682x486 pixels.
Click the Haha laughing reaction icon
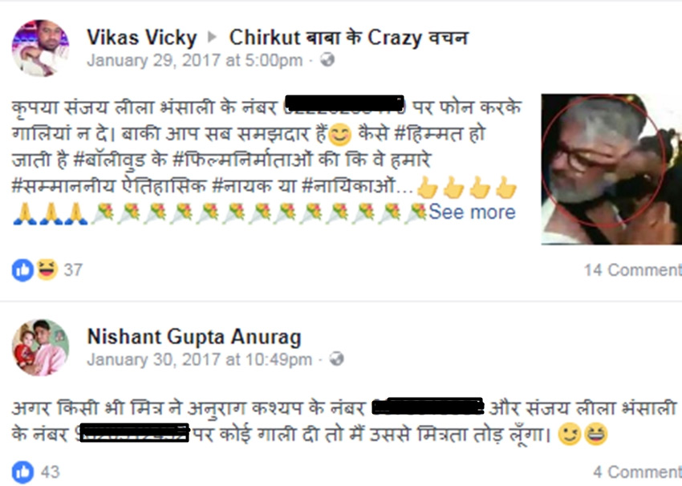47,269
